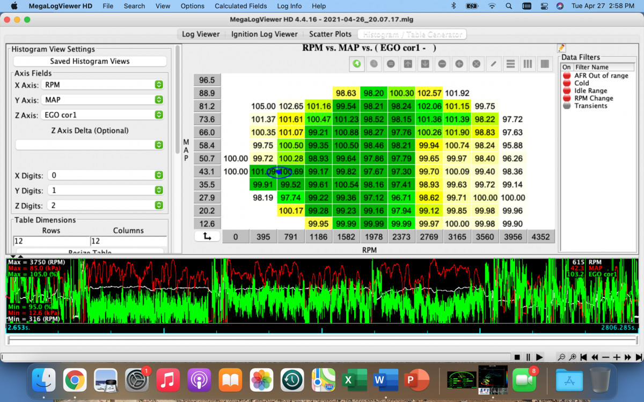Click the X circle table toolbar icon
This screenshot has width=644, height=402.
point(476,64)
